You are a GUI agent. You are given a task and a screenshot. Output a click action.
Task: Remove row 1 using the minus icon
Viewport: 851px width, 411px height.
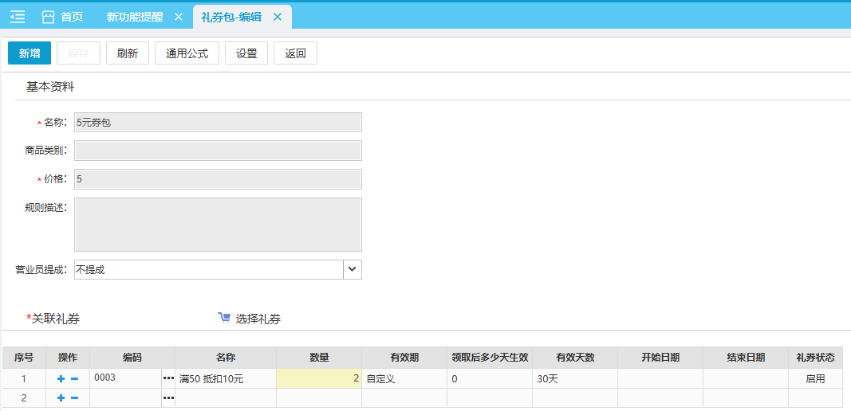(x=74, y=379)
